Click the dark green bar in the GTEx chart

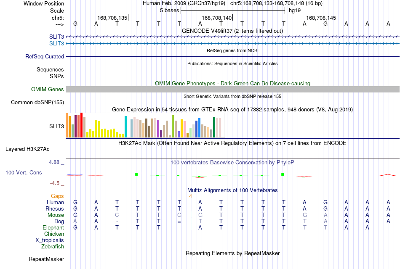214,127
